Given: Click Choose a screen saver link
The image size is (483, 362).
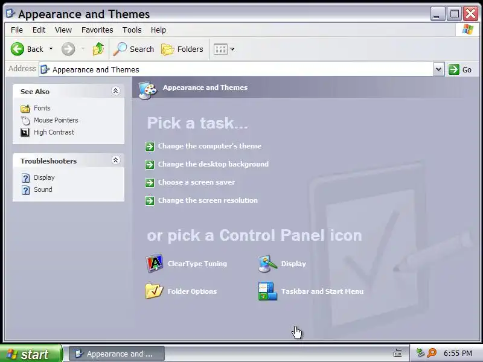Looking at the screenshot, I should (x=197, y=182).
